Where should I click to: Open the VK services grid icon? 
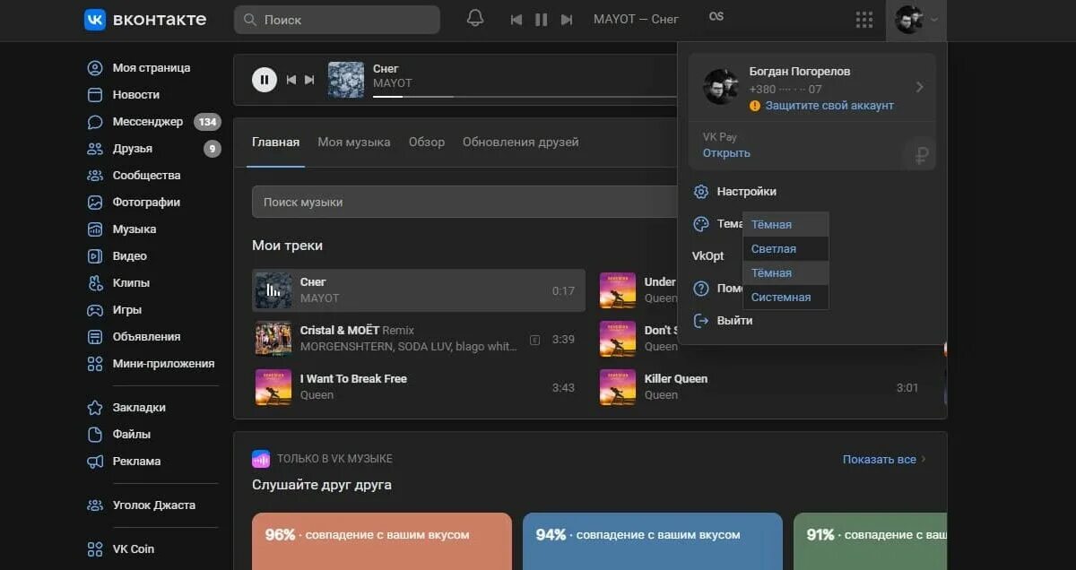pos(864,20)
